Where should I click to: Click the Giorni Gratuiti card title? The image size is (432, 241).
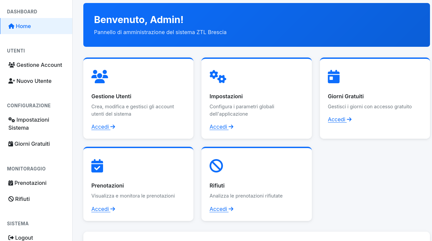pos(346,96)
